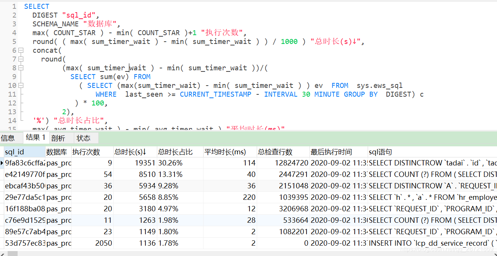Click the INSERT INTO `lcp_dd_service_record` statement cell
This screenshot has height=256, width=497.
click(432, 243)
